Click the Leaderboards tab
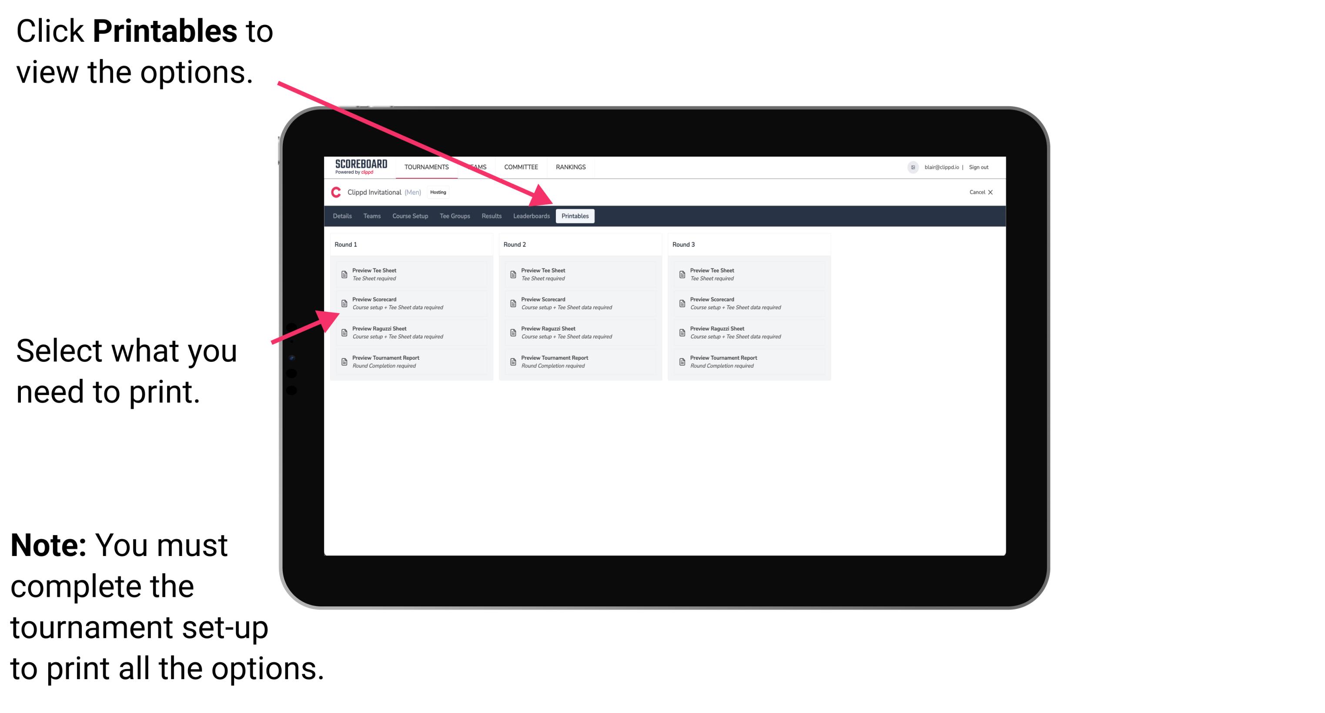The width and height of the screenshot is (1325, 713). click(531, 216)
